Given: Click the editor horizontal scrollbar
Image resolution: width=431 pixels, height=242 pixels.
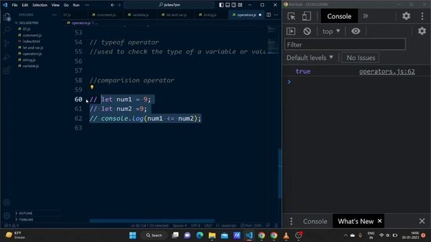Looking at the screenshot, I should 152,220.
